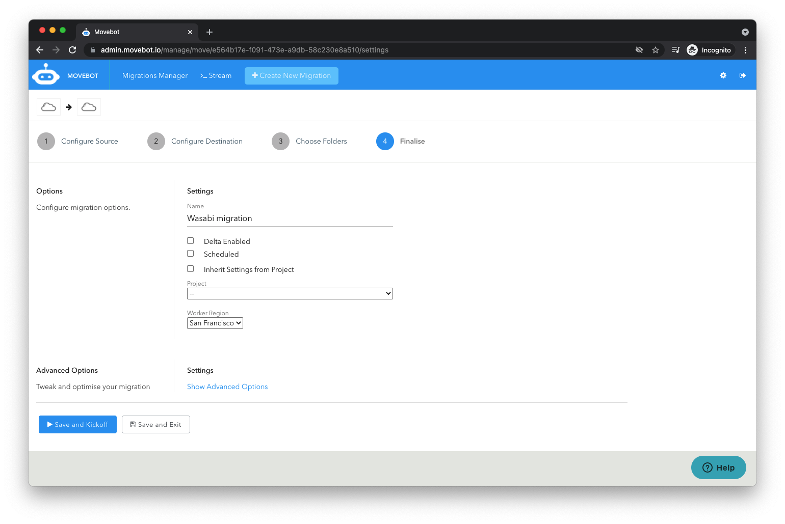The width and height of the screenshot is (785, 524).
Task: Click the Movebot robot logo
Action: click(46, 74)
